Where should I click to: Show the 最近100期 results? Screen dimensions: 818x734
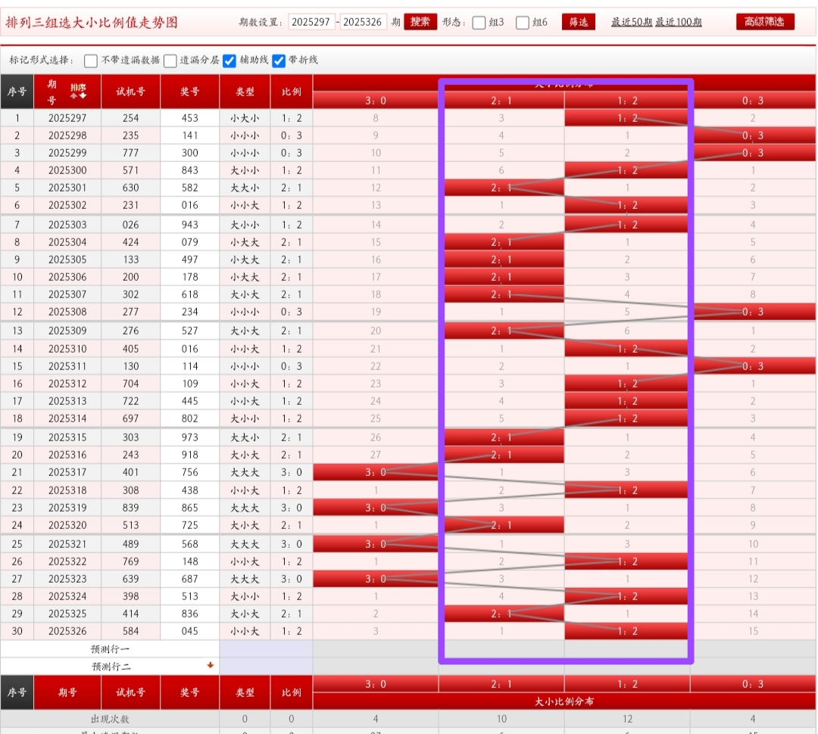tap(679, 23)
